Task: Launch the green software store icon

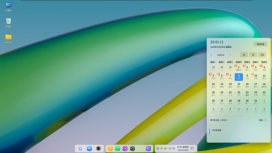Action: point(117,148)
